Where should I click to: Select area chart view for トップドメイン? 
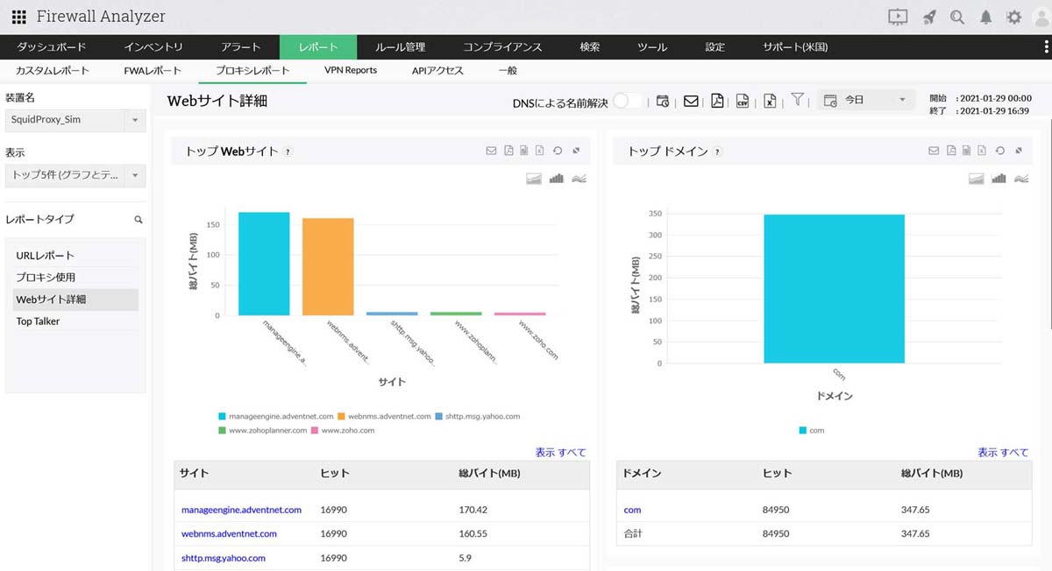click(x=975, y=178)
